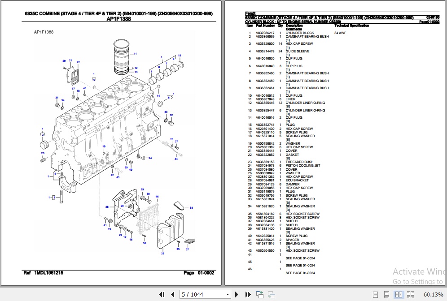Click the Page 01-0002 footer text
Viewport: 447px width, 301px height.
coord(199,273)
